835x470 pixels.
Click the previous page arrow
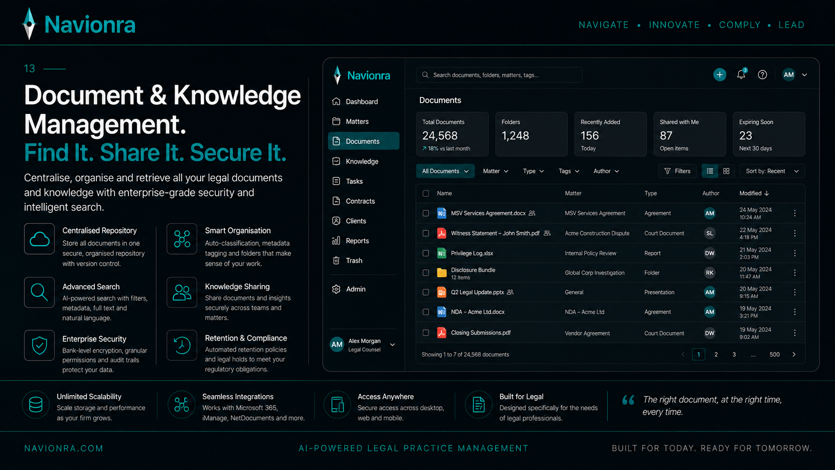click(x=683, y=355)
